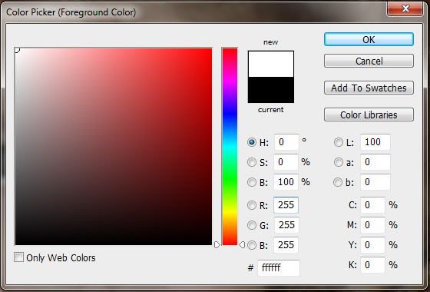The image size is (430, 292).
Task: Select the Lab lowercase b radio button
Action: click(x=338, y=182)
